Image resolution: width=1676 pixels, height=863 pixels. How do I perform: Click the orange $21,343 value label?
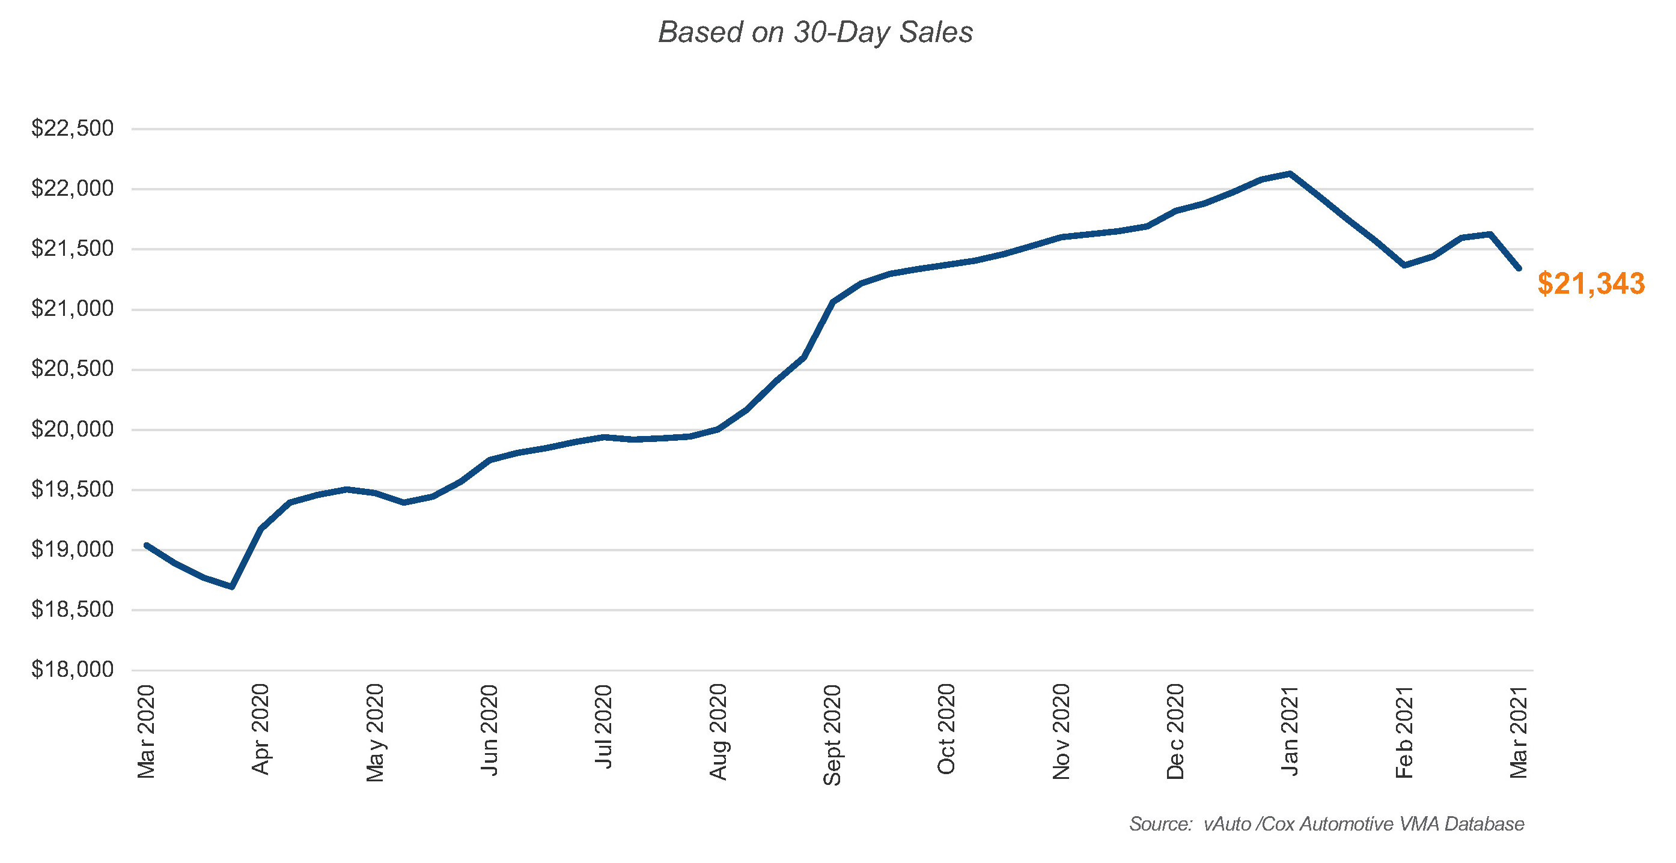(1591, 283)
